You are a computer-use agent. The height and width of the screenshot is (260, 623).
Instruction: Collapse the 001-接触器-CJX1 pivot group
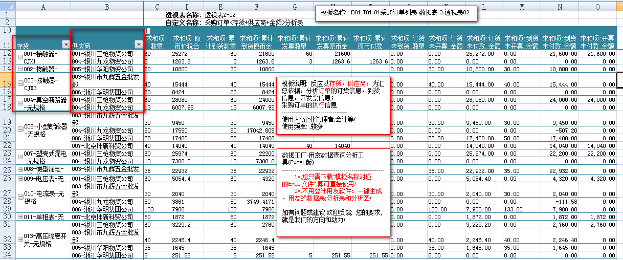tap(20, 57)
